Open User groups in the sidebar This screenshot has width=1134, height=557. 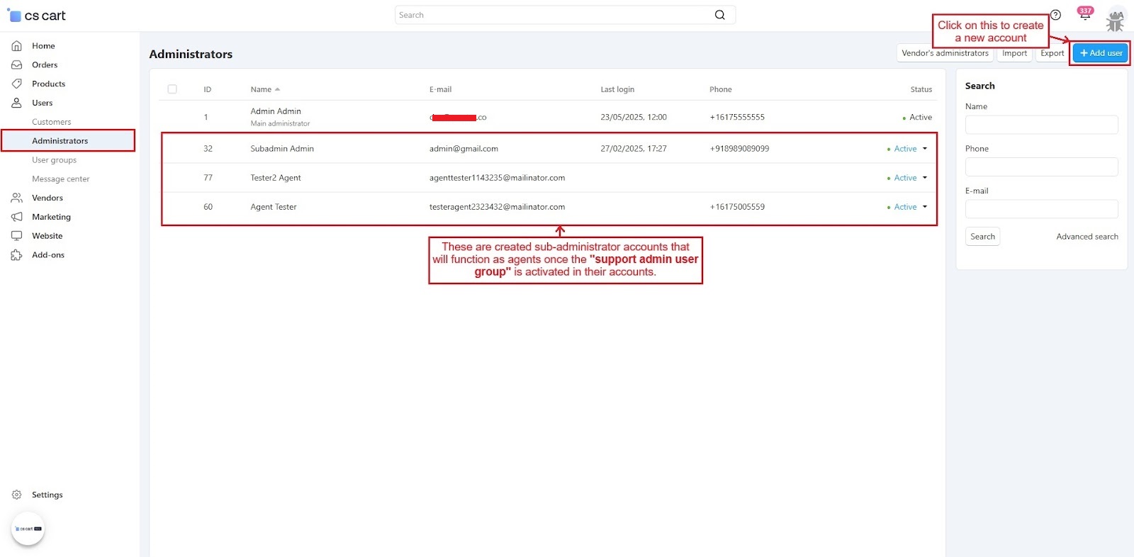pyautogui.click(x=54, y=160)
